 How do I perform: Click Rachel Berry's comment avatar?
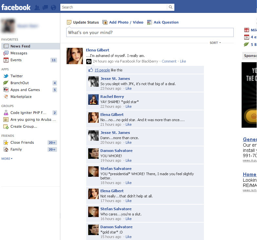click(x=93, y=100)
